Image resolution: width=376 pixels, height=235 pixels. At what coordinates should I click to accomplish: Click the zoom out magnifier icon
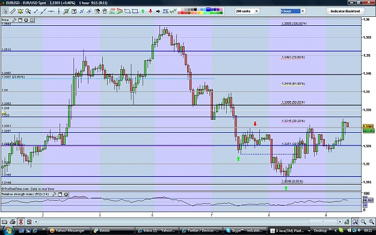[x=363, y=222]
